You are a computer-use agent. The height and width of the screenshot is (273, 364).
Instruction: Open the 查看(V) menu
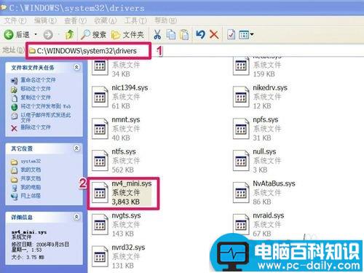coord(75,20)
